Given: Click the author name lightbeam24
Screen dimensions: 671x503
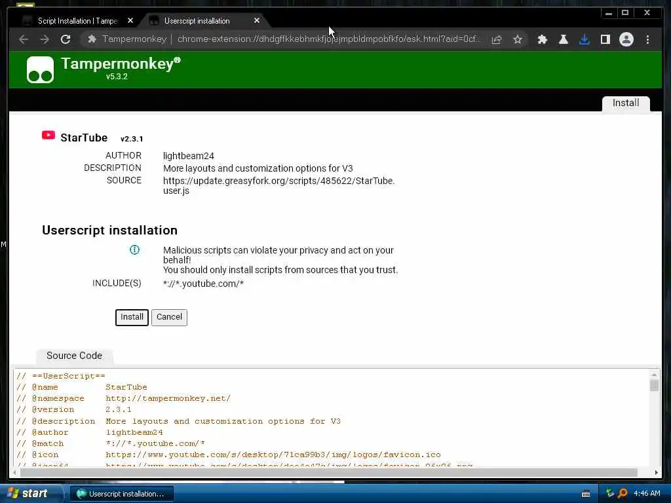Looking at the screenshot, I should point(188,156).
